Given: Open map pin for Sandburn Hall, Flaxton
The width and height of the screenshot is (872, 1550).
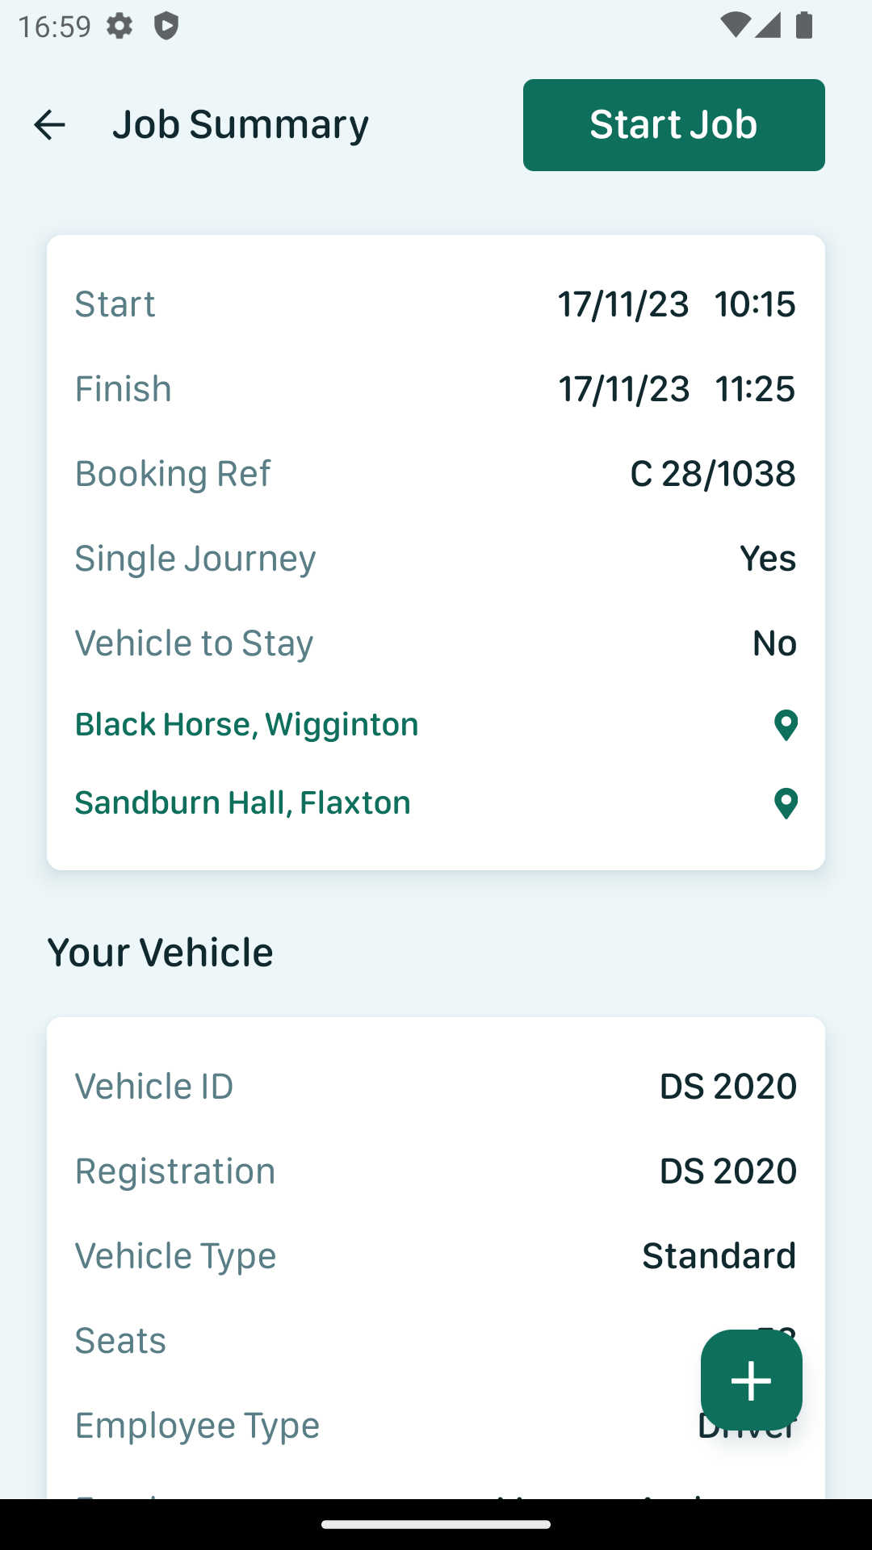Looking at the screenshot, I should point(786,803).
